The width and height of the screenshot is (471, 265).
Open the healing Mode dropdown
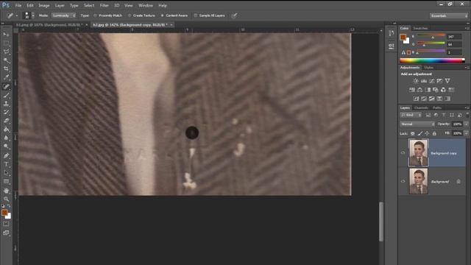tap(63, 15)
